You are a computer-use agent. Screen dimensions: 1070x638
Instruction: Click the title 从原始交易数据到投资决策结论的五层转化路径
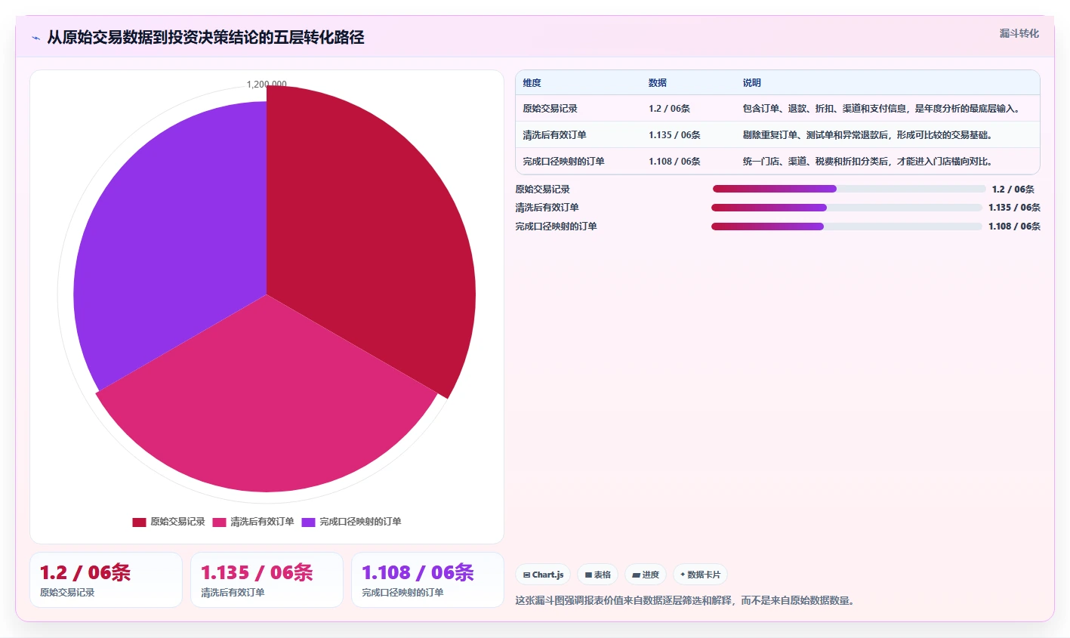[205, 38]
